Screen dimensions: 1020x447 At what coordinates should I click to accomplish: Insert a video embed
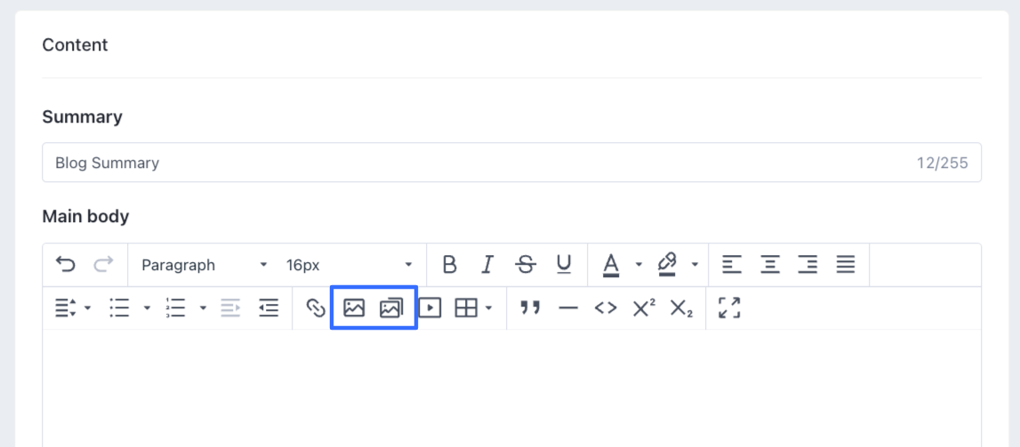click(x=430, y=308)
